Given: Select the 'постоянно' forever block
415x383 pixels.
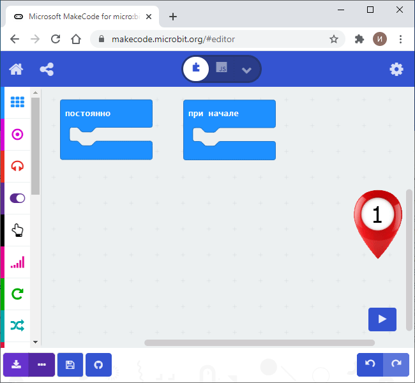Looking at the screenshot, I should pos(106,114).
